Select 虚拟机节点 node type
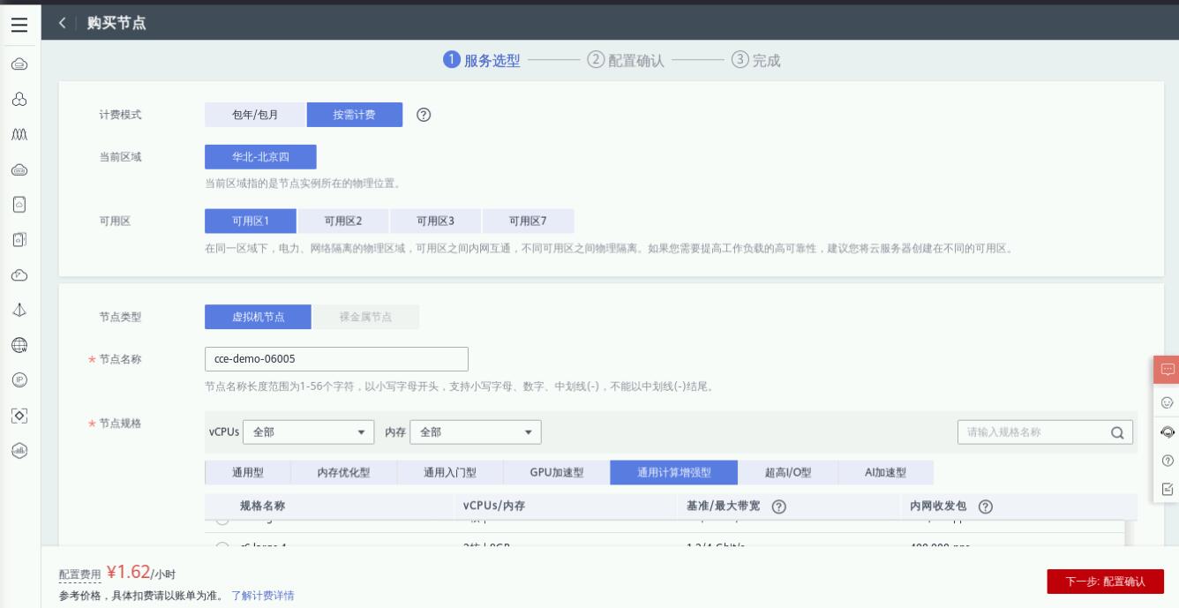Screen dimensions: 1179x608 [x=258, y=317]
